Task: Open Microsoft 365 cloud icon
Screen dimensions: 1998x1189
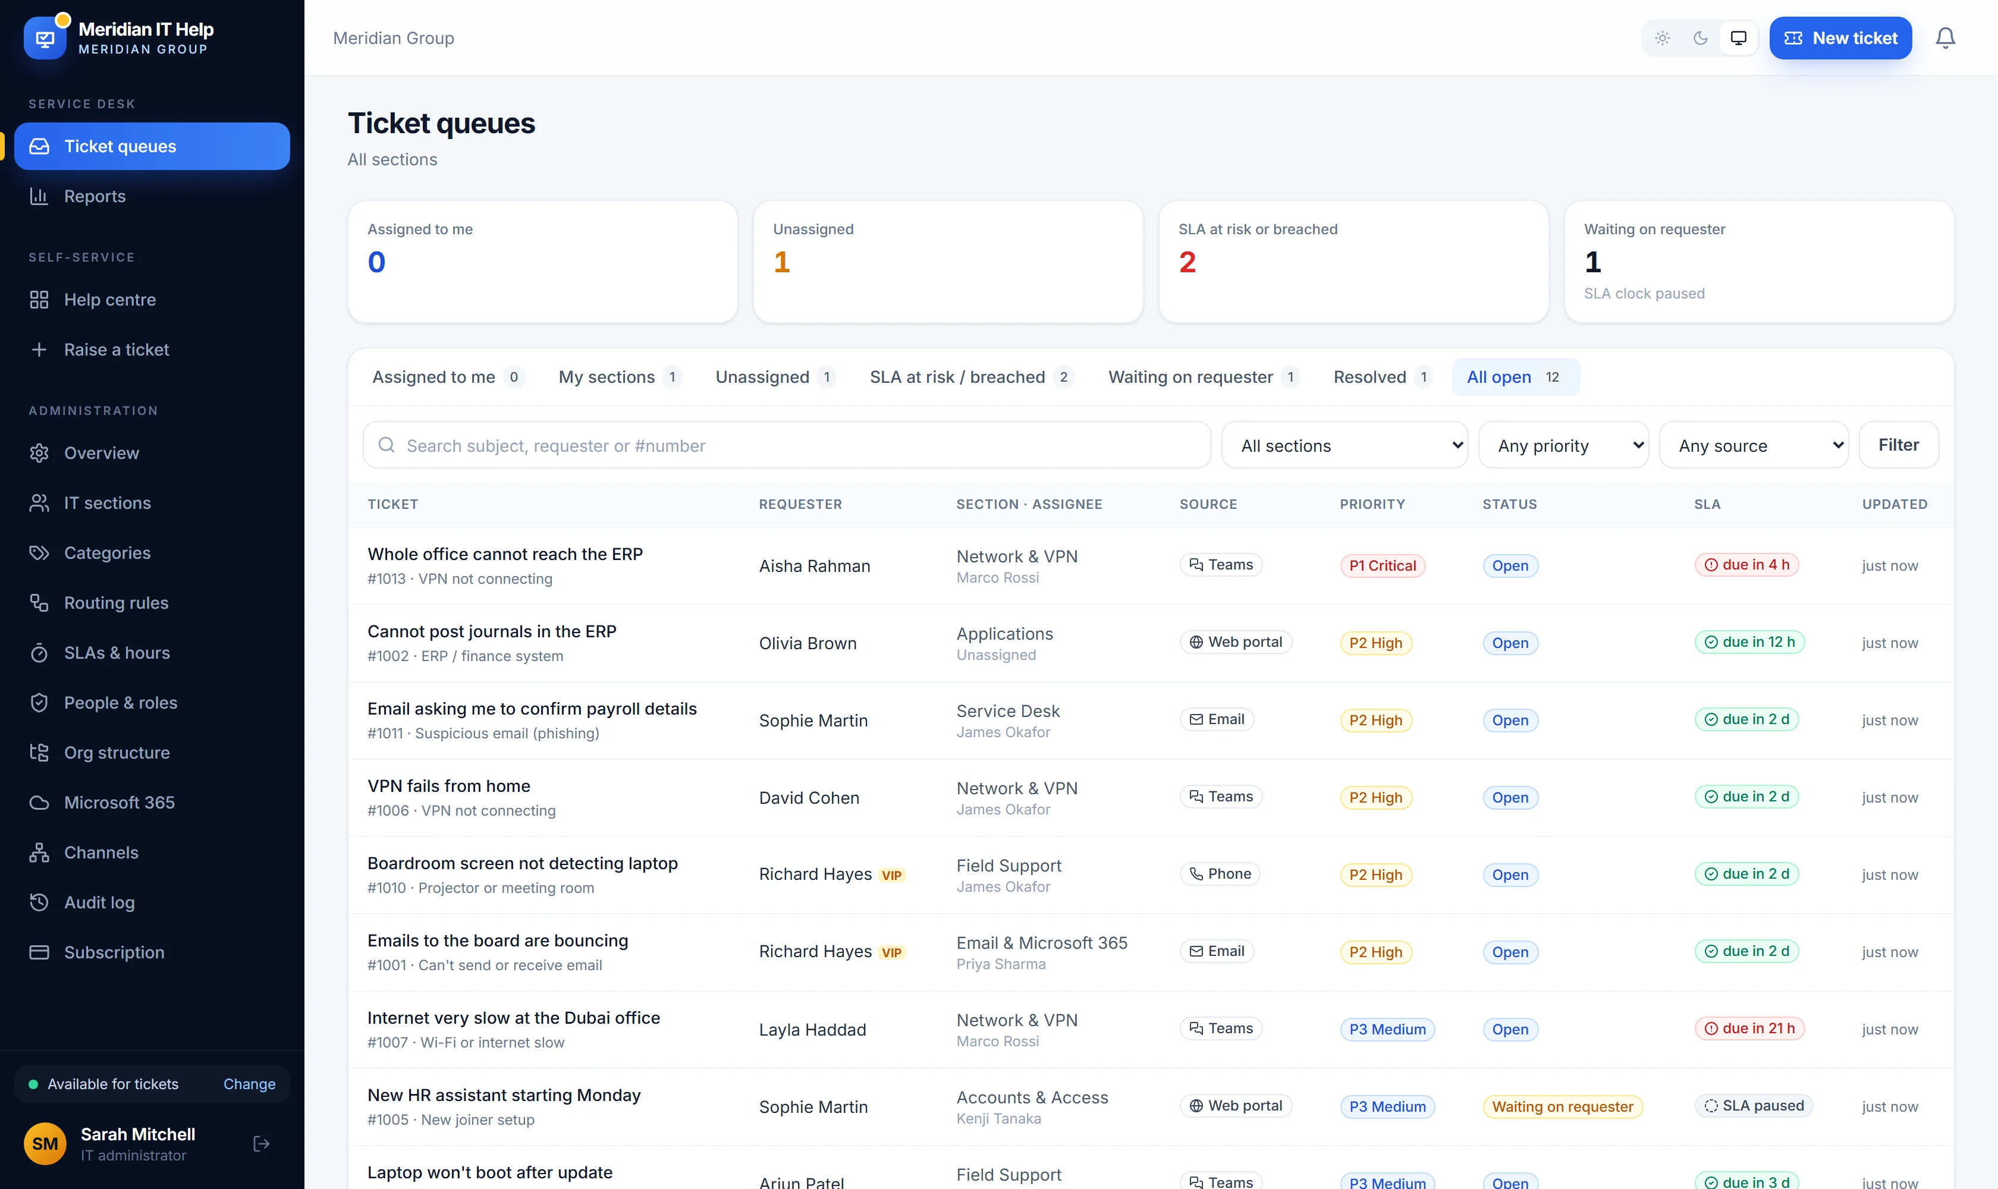Action: 39,803
